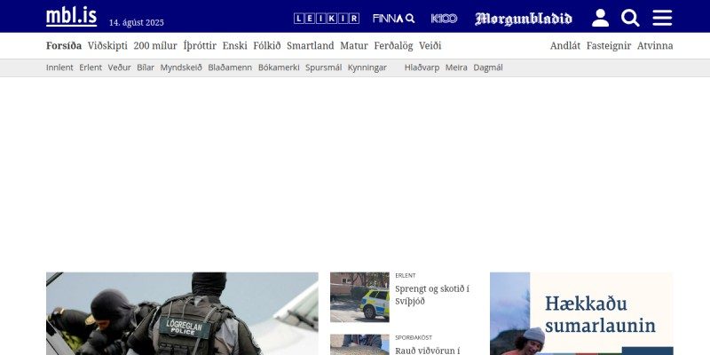Open the Morgunblaðið logo link

[524, 19]
